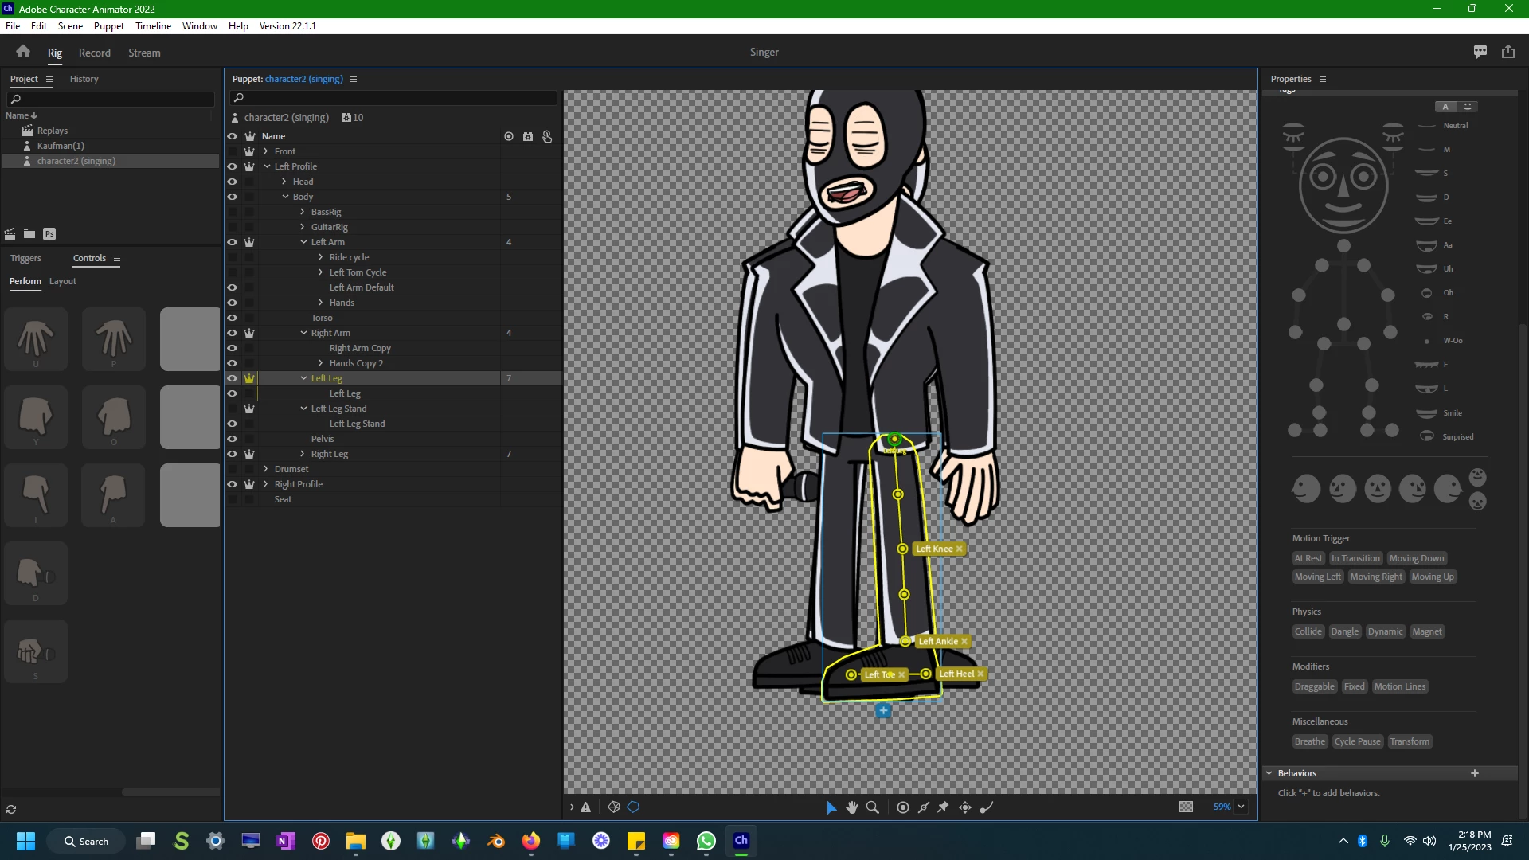Collapse the Left Profile group
This screenshot has width=1529, height=860.
pyautogui.click(x=267, y=166)
